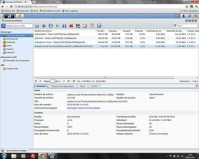Open the checkmark action dropdown
Viewport: 199px width, 159px height.
pyautogui.click(x=100, y=26)
